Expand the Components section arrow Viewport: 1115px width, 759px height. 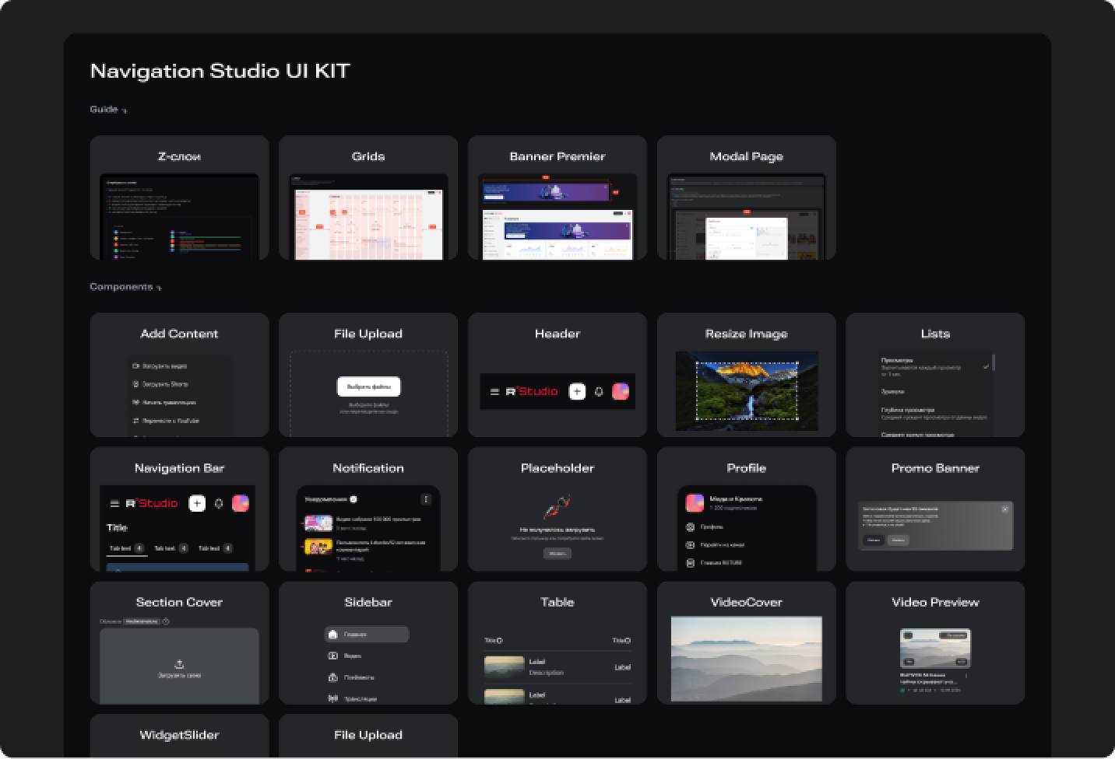159,289
